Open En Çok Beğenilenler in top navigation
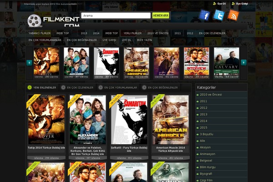The height and width of the screenshot is (182, 273). pyautogui.click(x=82, y=40)
